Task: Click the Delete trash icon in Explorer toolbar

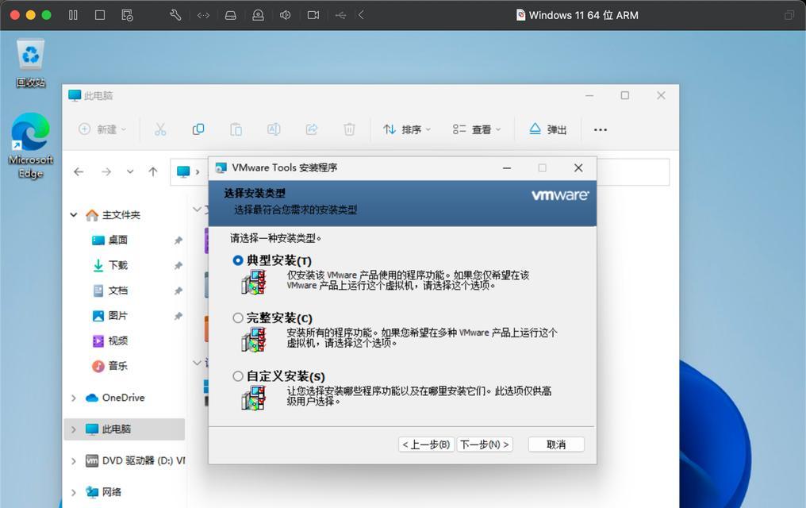Action: (x=350, y=129)
